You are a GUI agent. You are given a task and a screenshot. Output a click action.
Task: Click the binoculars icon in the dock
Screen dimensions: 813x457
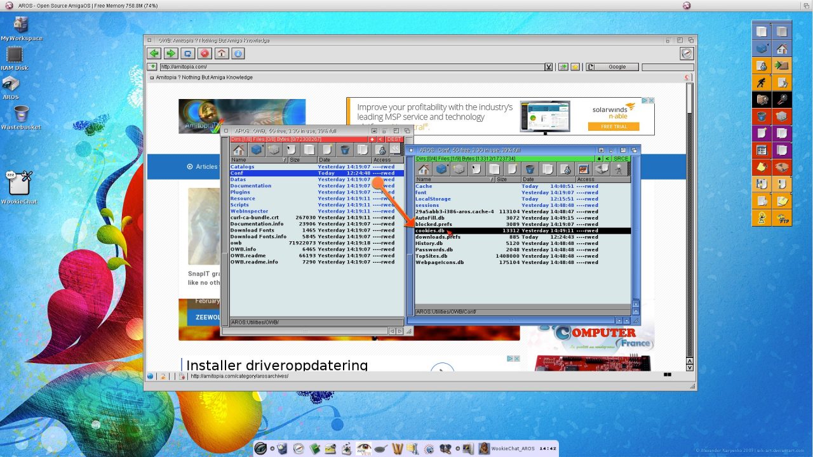(x=445, y=449)
